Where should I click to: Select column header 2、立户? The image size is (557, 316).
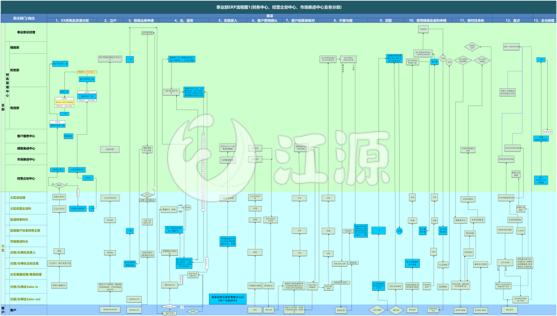pyautogui.click(x=110, y=21)
